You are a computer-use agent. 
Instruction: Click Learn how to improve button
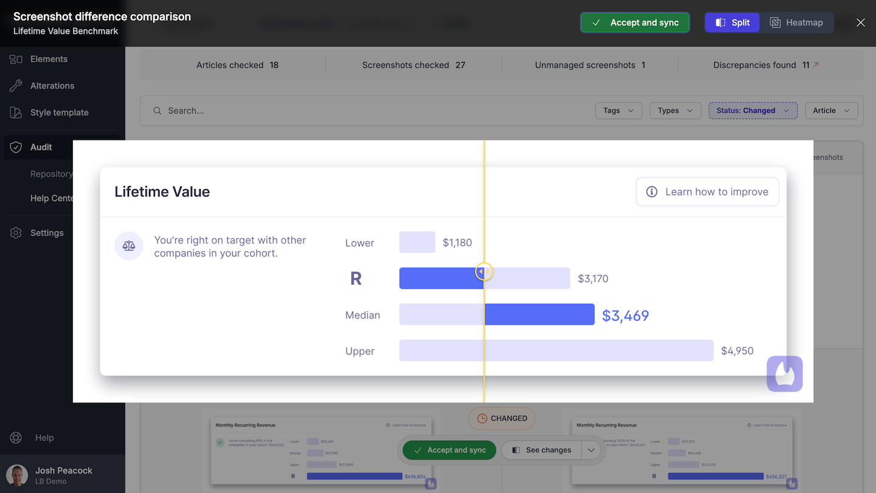click(707, 192)
